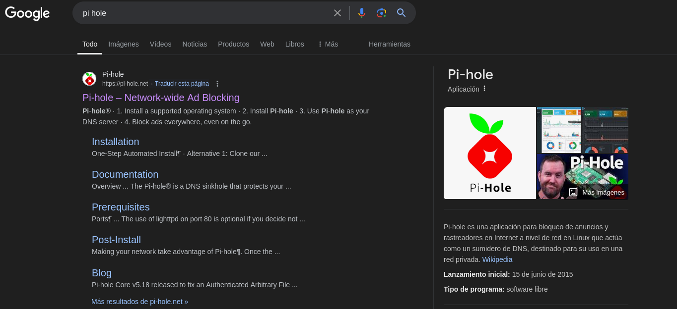Open the Post-Install sitelink

point(116,240)
